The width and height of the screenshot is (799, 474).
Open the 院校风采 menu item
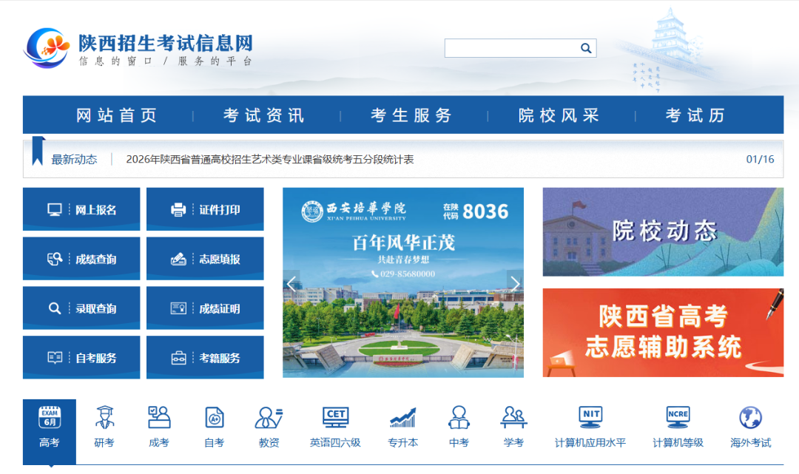(559, 115)
